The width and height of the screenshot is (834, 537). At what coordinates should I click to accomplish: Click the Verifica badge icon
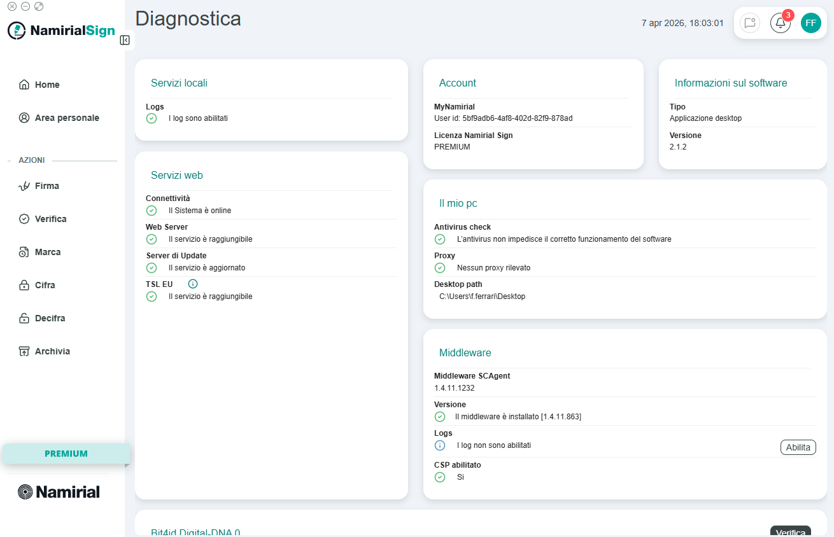[x=24, y=219]
